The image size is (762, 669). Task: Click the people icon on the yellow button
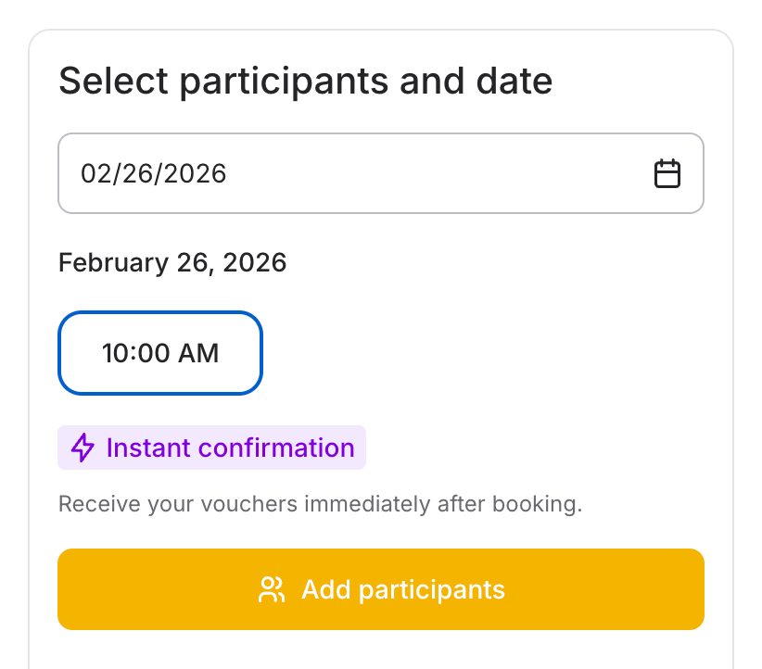click(272, 590)
